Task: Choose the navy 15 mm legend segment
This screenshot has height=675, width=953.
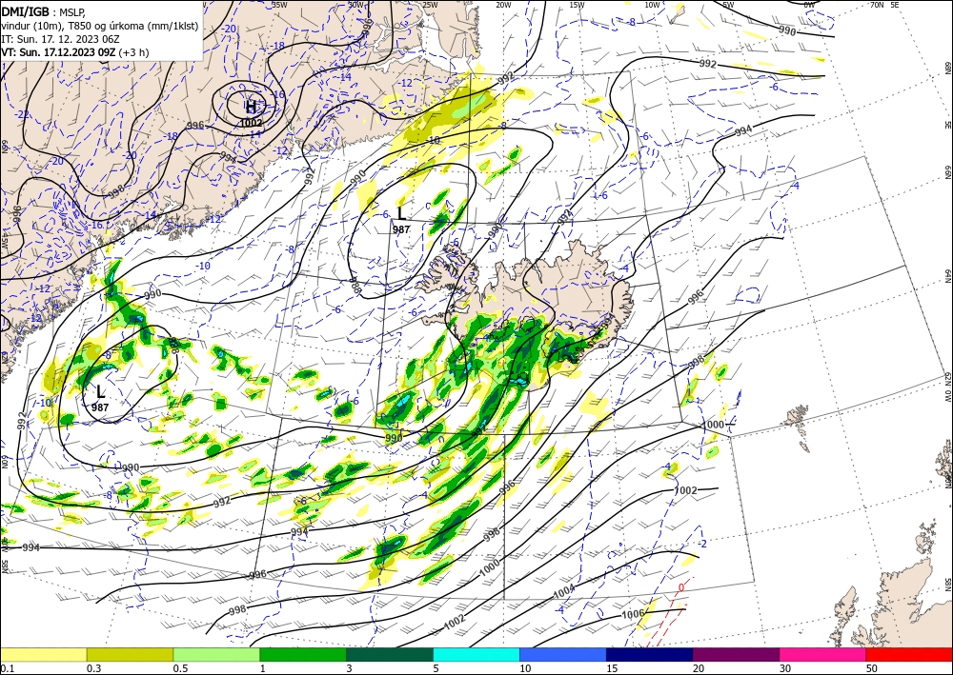Action: (650, 654)
